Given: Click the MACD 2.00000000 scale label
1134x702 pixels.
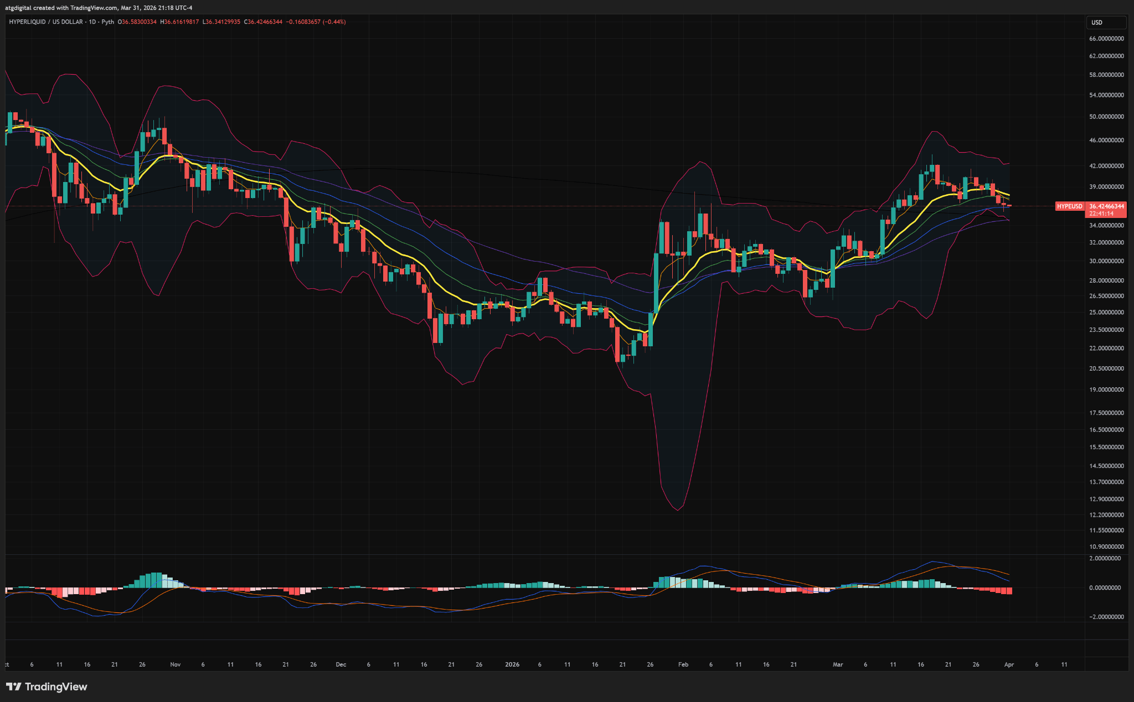Looking at the screenshot, I should tap(1106, 559).
